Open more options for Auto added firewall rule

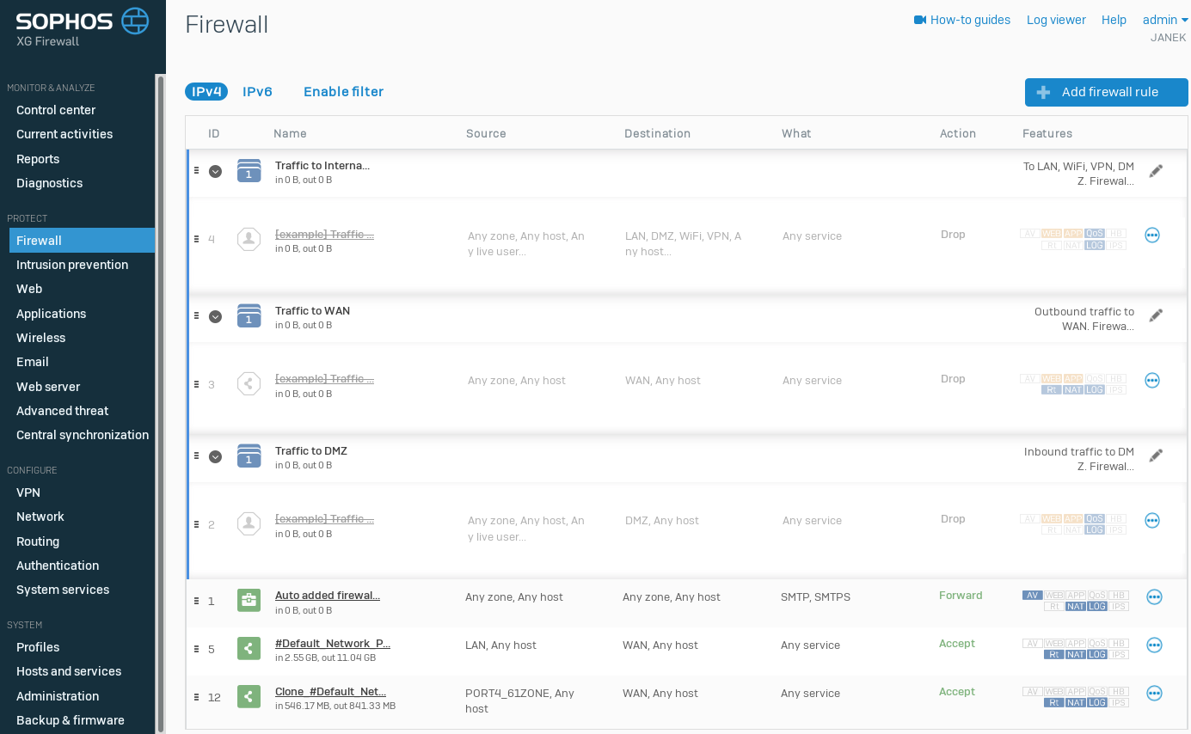tap(1154, 597)
